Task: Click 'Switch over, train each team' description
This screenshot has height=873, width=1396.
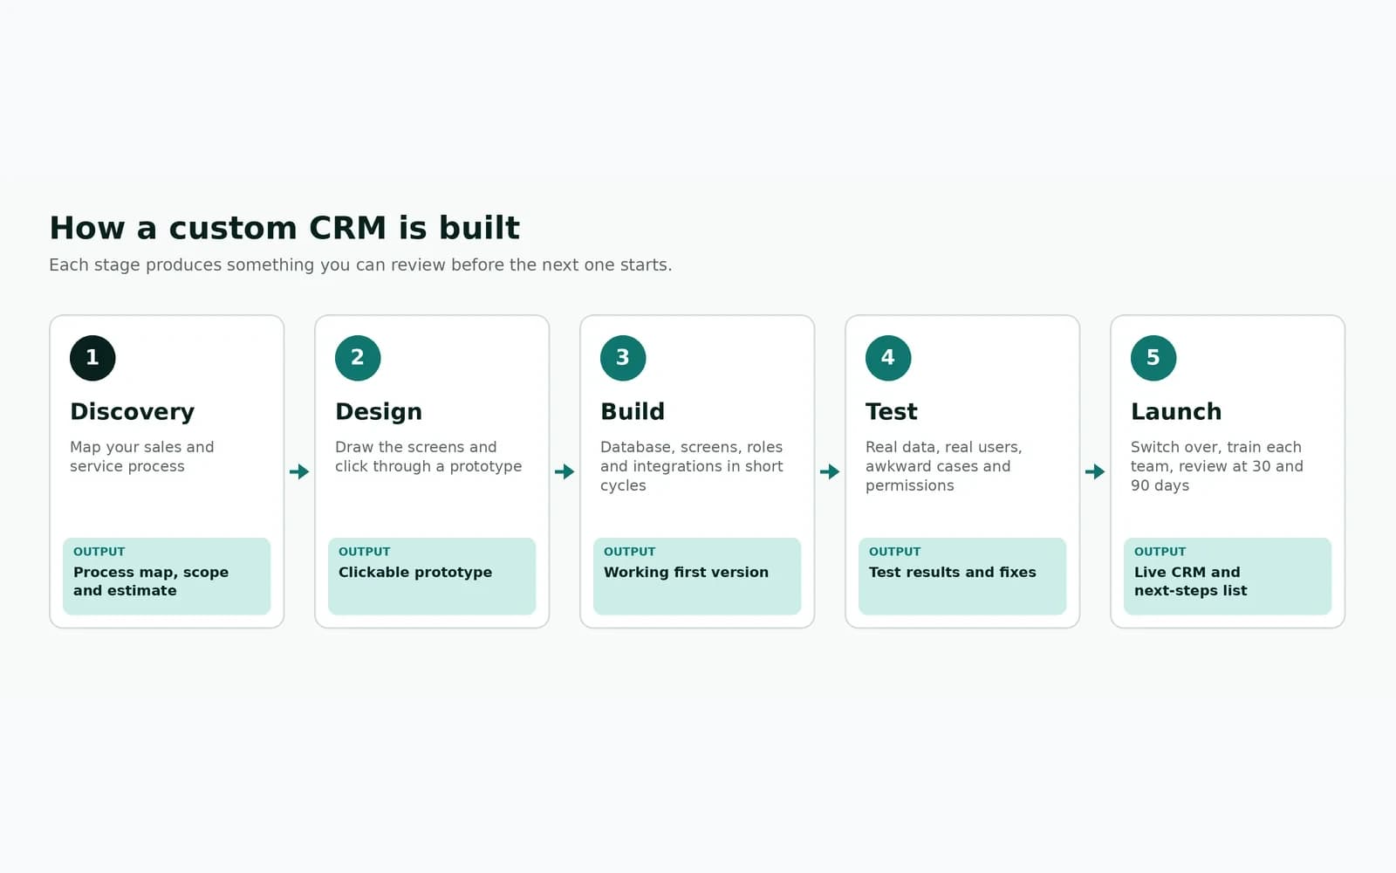Action: pos(1217,466)
